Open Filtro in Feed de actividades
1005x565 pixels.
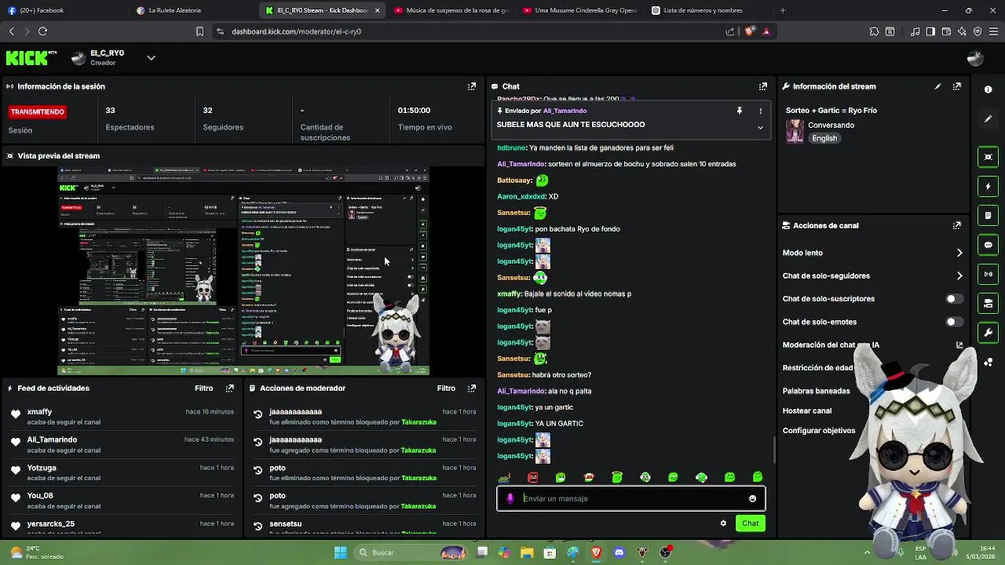(x=203, y=388)
